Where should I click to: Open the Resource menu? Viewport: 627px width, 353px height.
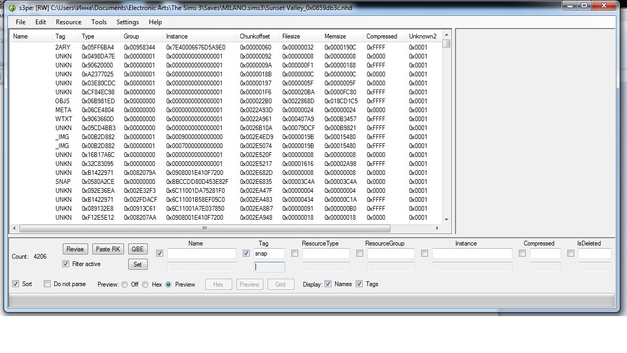(69, 22)
